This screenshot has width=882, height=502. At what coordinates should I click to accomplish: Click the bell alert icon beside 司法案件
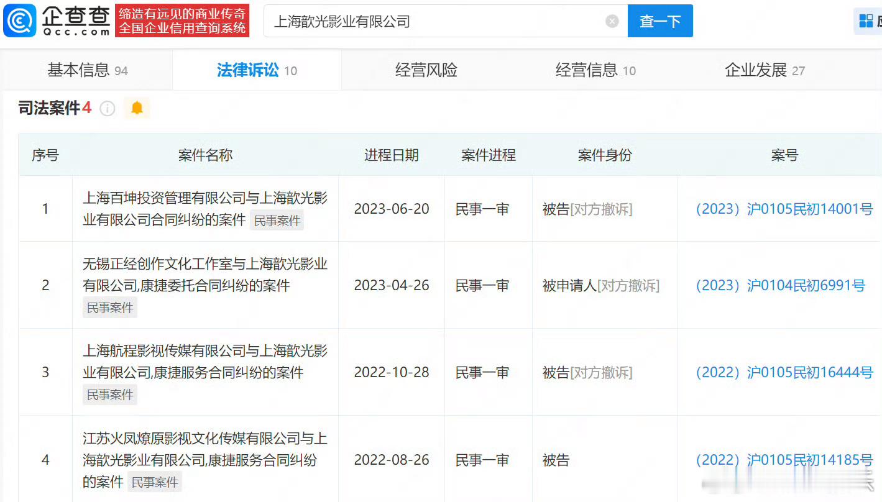click(137, 108)
